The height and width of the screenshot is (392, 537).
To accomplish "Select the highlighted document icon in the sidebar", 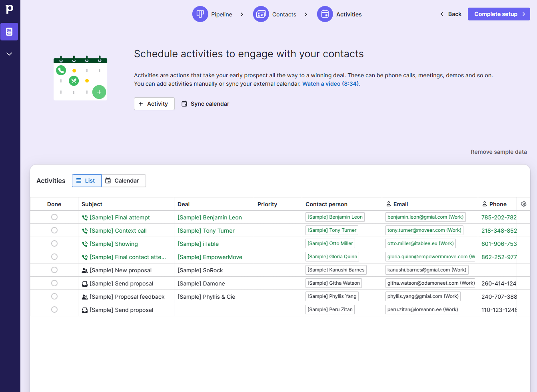I will pos(9,32).
